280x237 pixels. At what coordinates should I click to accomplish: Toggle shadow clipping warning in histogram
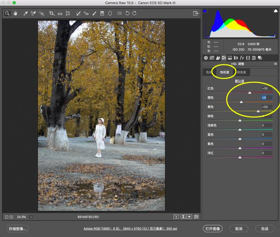205,11
